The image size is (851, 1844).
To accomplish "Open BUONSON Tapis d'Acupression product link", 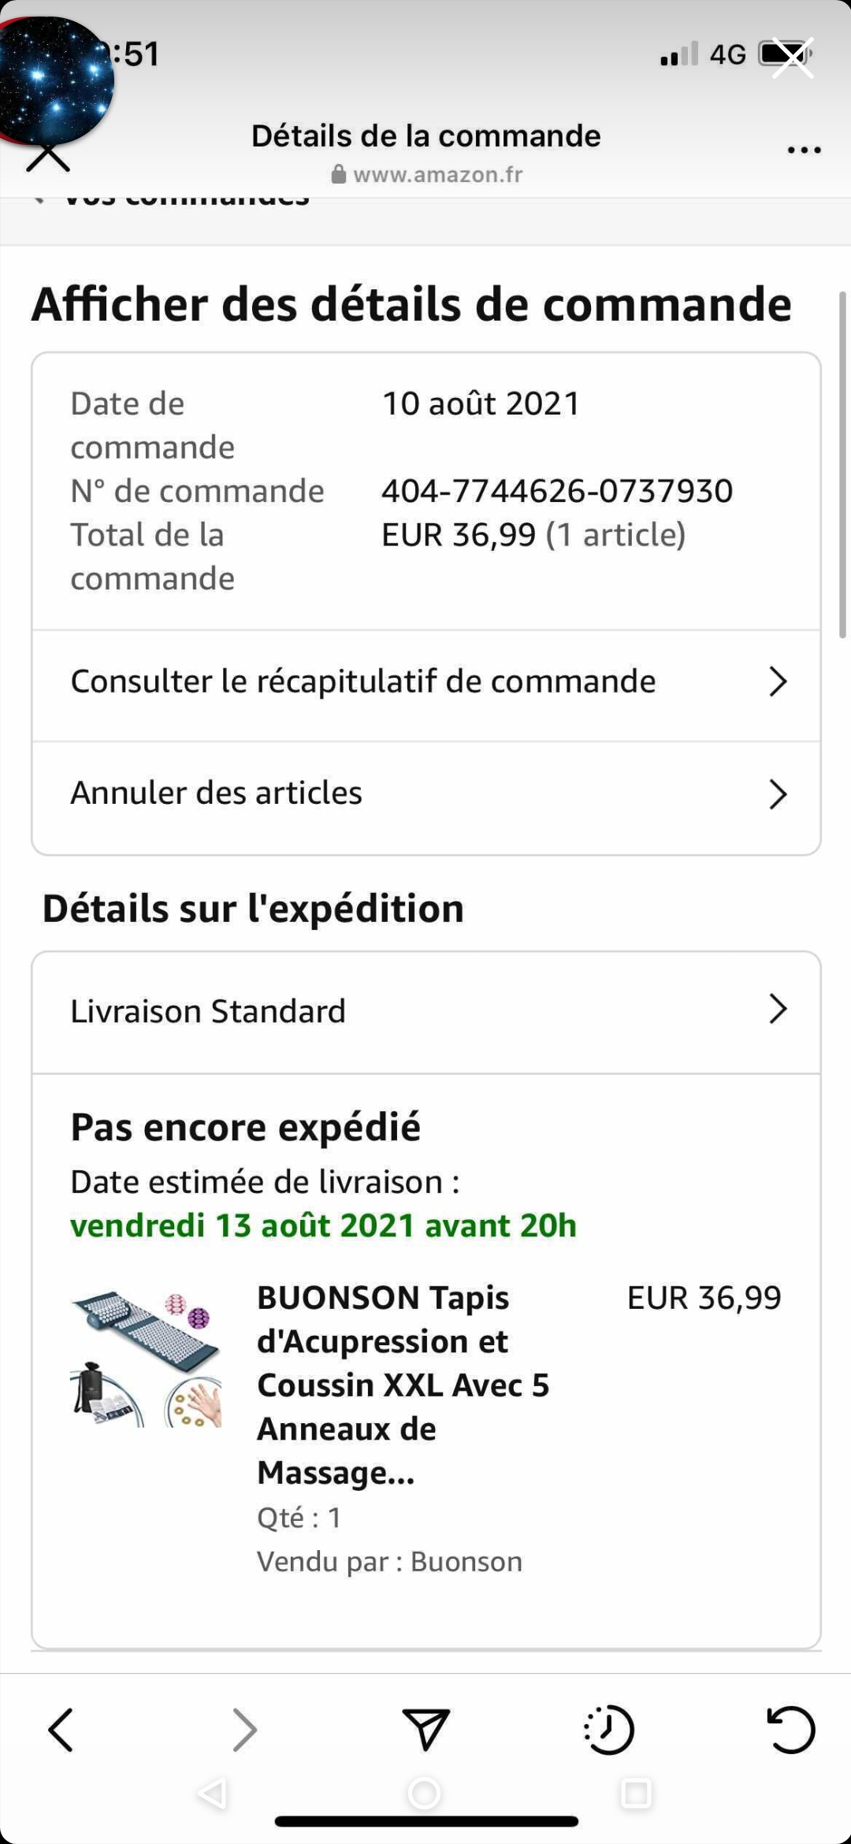I will [403, 1385].
